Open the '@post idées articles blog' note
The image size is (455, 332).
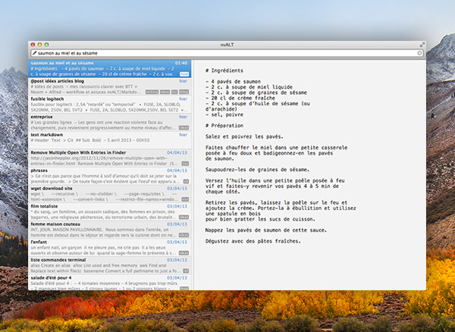(110, 86)
